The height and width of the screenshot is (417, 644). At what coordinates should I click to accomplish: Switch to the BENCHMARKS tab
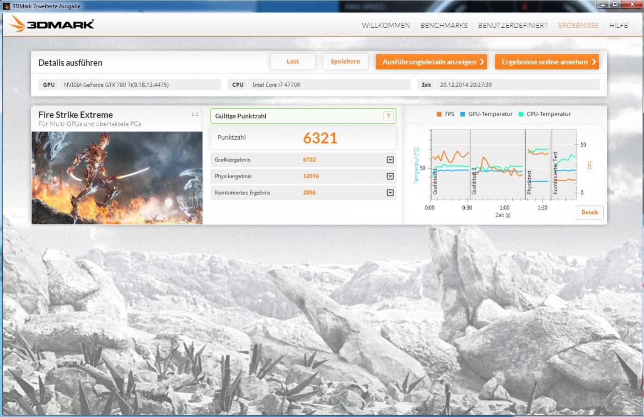click(444, 26)
